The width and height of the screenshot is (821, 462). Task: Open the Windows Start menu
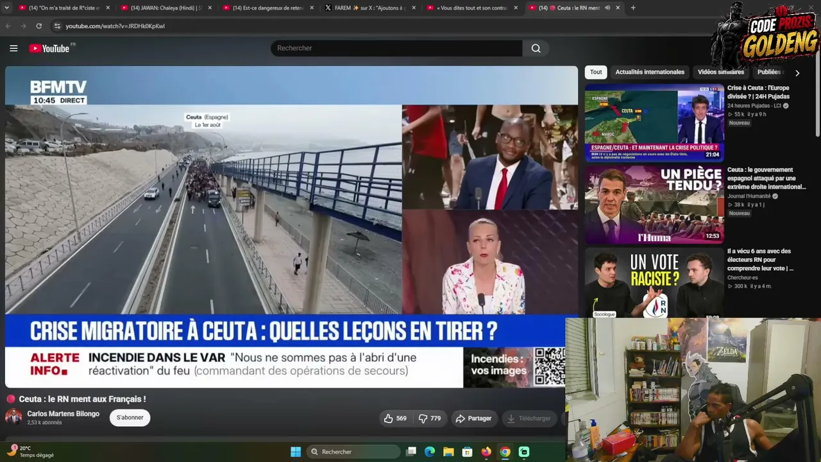point(296,452)
